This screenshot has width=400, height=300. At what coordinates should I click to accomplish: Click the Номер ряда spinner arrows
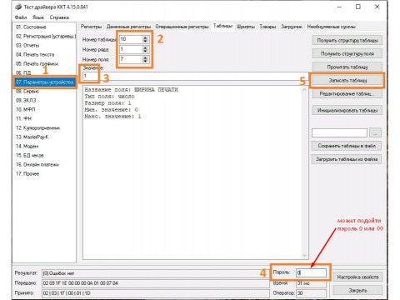point(145,49)
